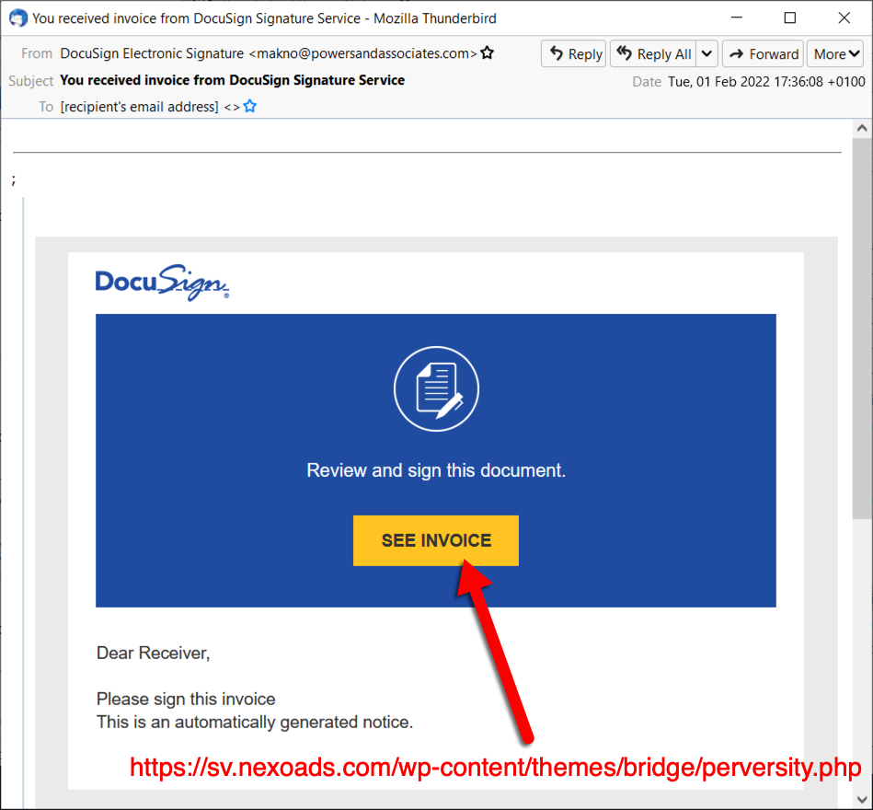Star the sender DocuSign Electronic Signature contact
Viewport: 873px width, 810px height.
pos(488,52)
